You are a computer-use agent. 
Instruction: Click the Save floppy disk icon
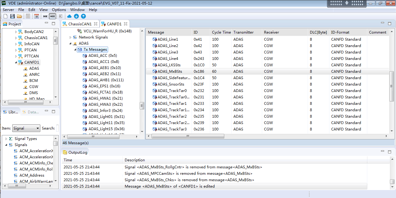(13, 16)
